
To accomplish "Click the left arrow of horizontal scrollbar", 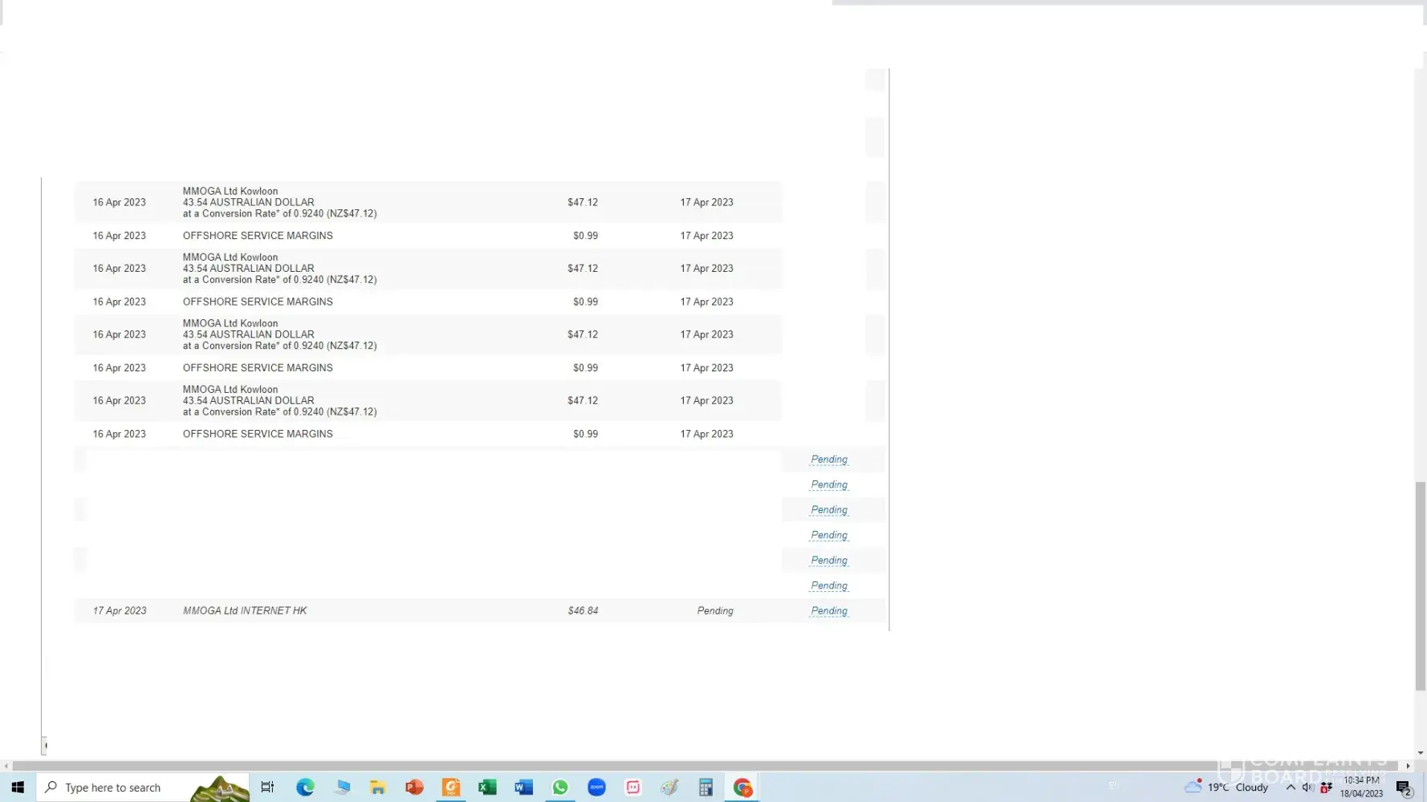I will click(6, 766).
